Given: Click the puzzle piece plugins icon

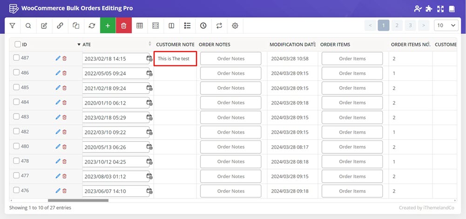Looking at the screenshot, I should (429, 9).
